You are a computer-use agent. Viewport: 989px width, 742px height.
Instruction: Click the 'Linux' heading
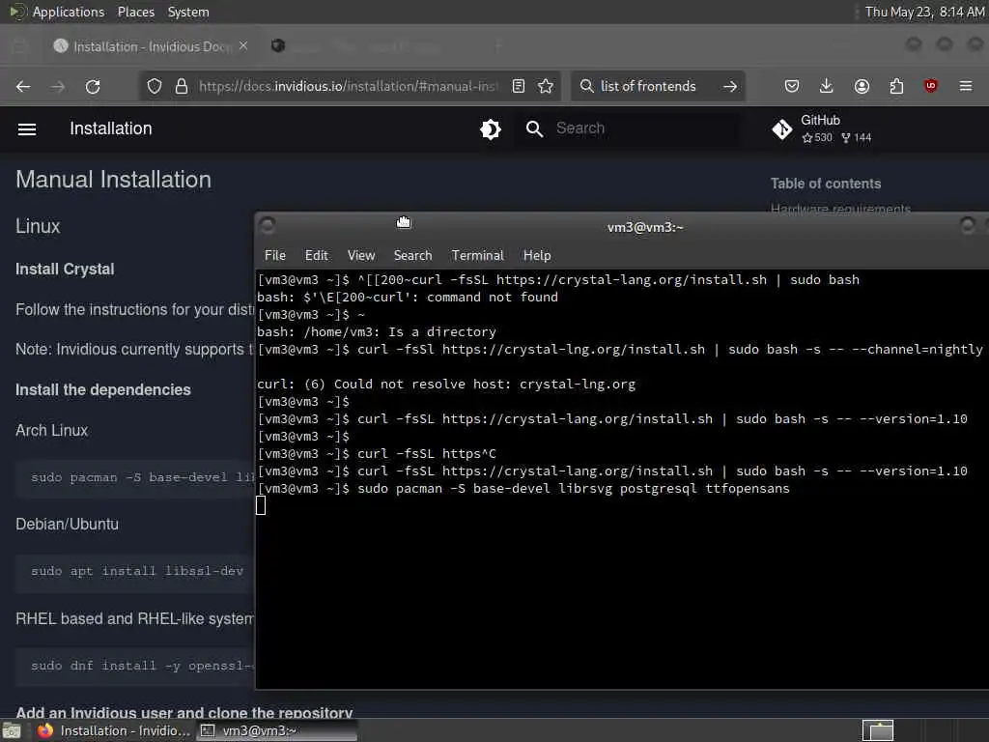tap(38, 226)
